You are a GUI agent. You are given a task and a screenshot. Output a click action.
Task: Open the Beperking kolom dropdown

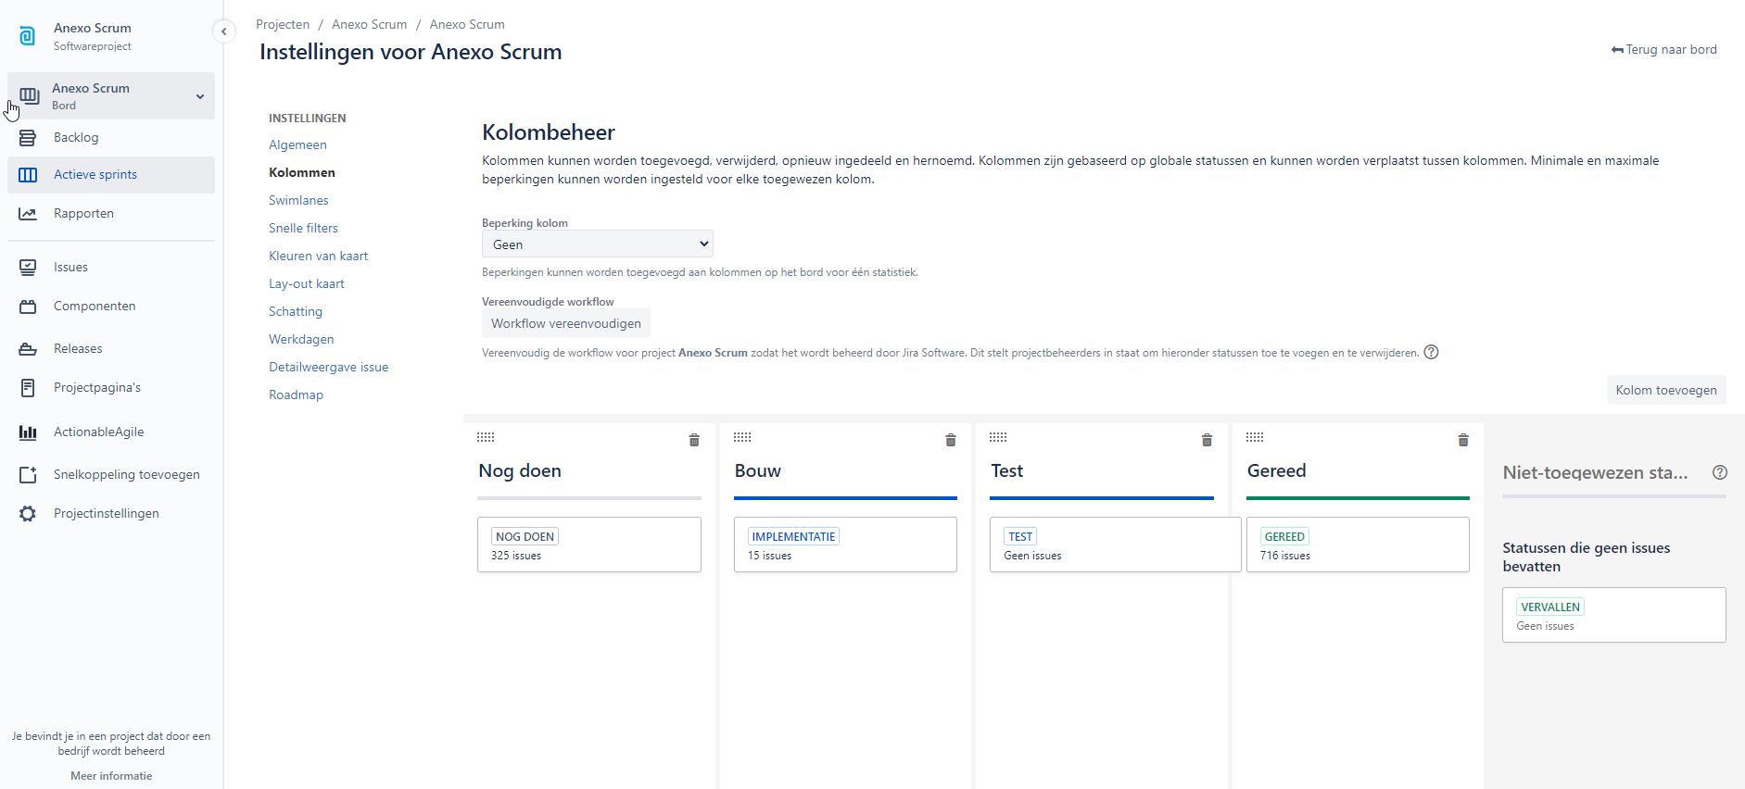click(598, 244)
